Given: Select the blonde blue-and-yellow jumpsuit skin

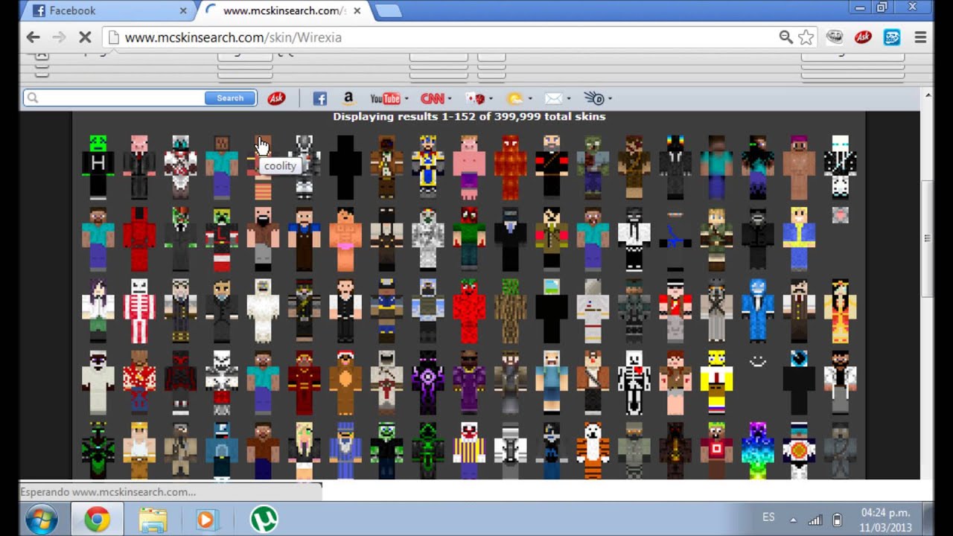Looking at the screenshot, I should [799, 239].
